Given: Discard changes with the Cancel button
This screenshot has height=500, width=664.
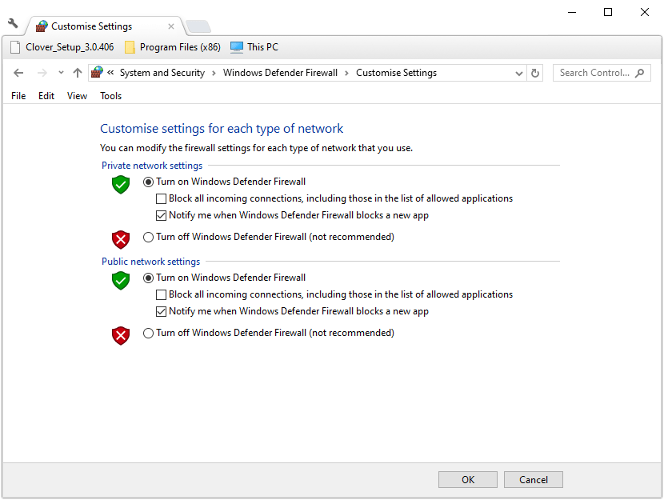Looking at the screenshot, I should [x=533, y=480].
